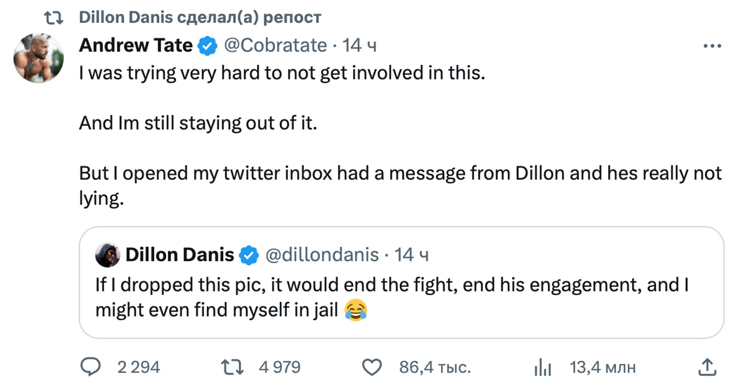This screenshot has height=384, width=735.
Task: Click the 13,4 млн views count
Action: pos(603,367)
